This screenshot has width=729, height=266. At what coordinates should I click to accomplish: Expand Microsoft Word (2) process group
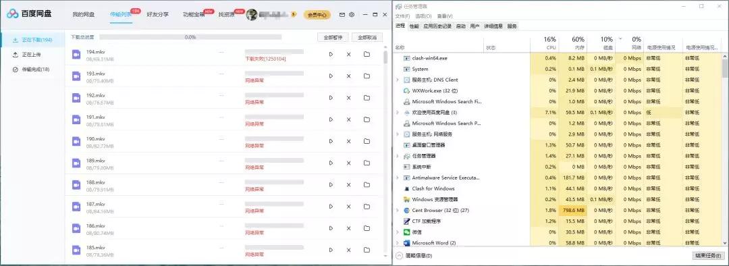(x=397, y=243)
